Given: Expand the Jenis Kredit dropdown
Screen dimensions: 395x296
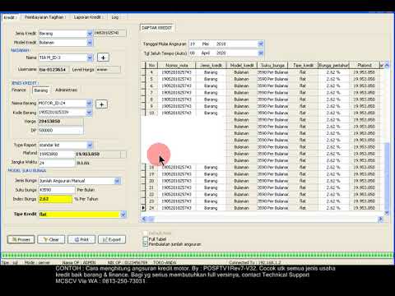Looking at the screenshot, I should (90, 34).
